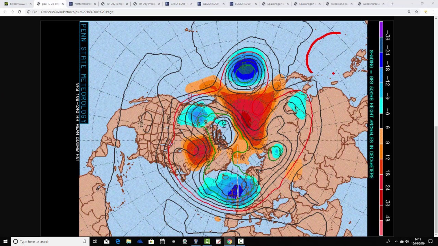The width and height of the screenshot is (438, 246).
Task: Open File Explorer from the taskbar
Action: click(129, 242)
